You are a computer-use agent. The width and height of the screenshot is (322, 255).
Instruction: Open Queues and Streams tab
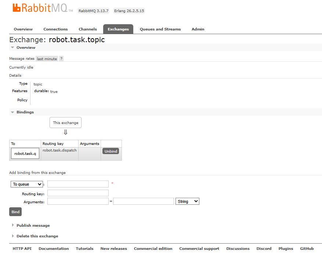click(x=160, y=29)
